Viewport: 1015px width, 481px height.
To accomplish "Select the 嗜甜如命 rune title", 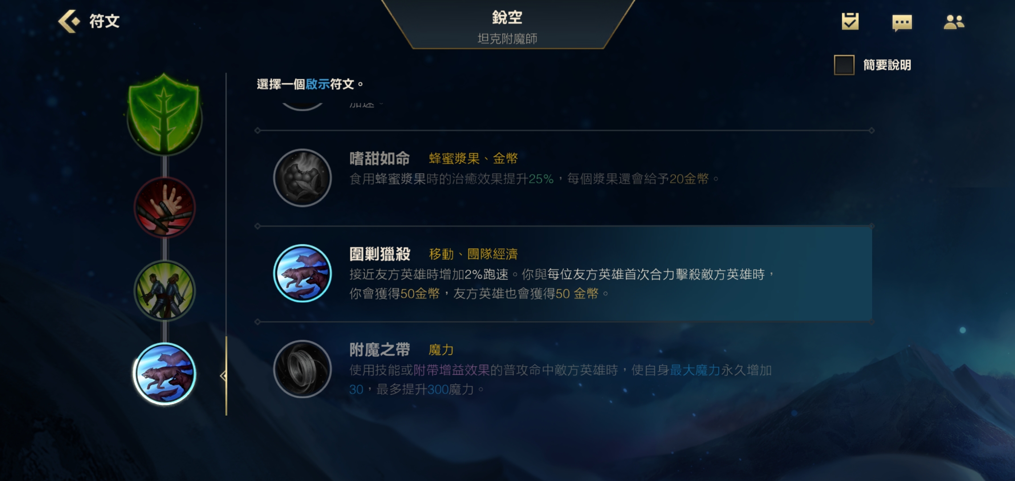I will 379,158.
